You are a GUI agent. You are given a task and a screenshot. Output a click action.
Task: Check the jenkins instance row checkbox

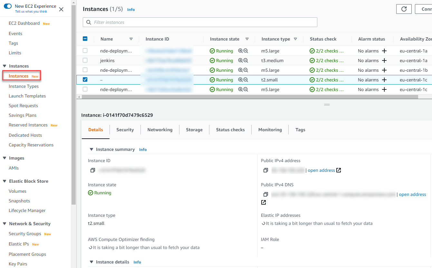tap(85, 60)
